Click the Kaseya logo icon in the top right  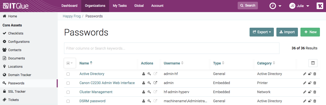coord(320,6)
